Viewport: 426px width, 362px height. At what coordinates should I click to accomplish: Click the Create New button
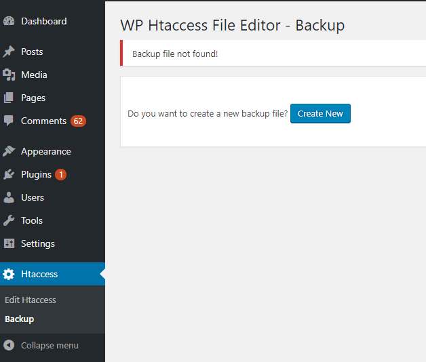320,113
